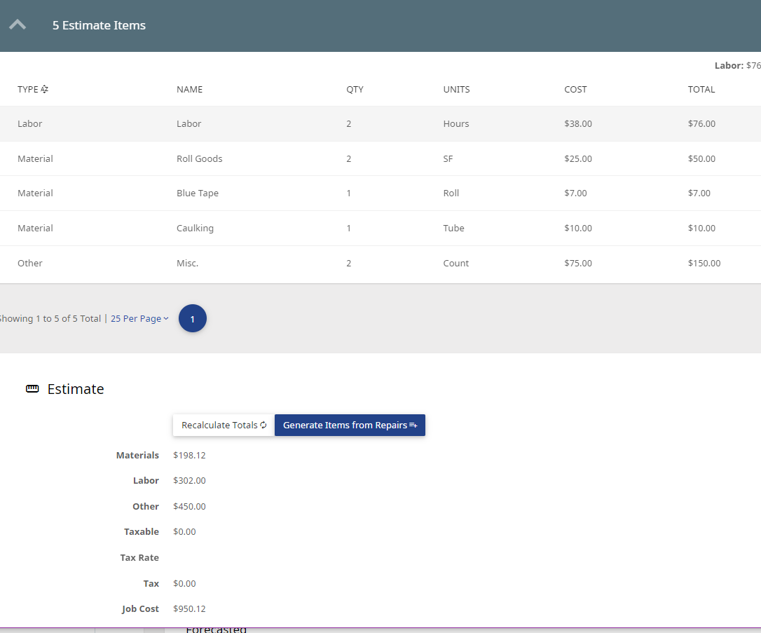761x633 pixels.
Task: Sort by the NAME column header
Action: 189,89
